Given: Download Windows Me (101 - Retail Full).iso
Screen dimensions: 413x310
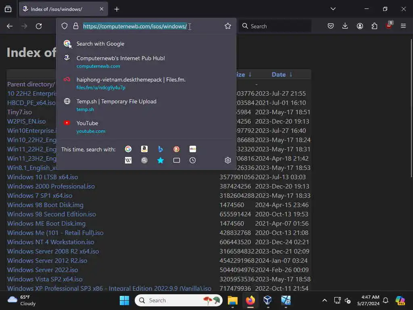Looking at the screenshot, I should (55, 233).
